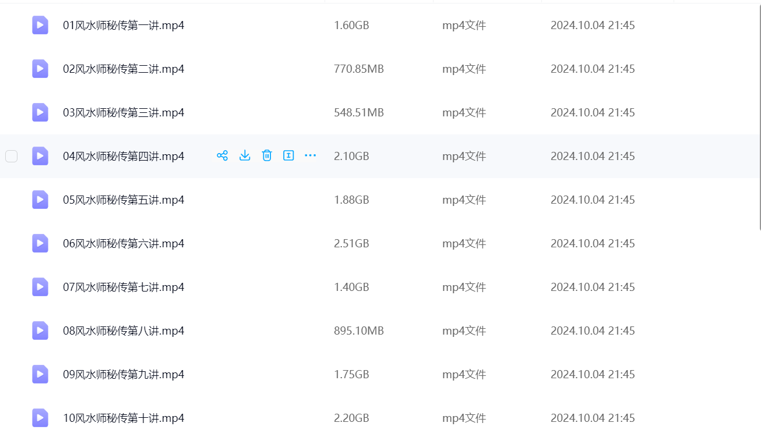
Task: Click the 770.85MB size cell
Action: coord(359,69)
